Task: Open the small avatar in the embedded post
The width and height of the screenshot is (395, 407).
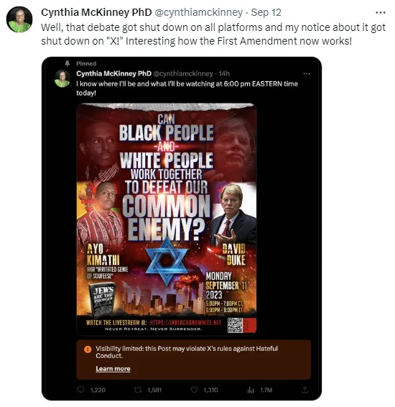Action: pos(62,78)
